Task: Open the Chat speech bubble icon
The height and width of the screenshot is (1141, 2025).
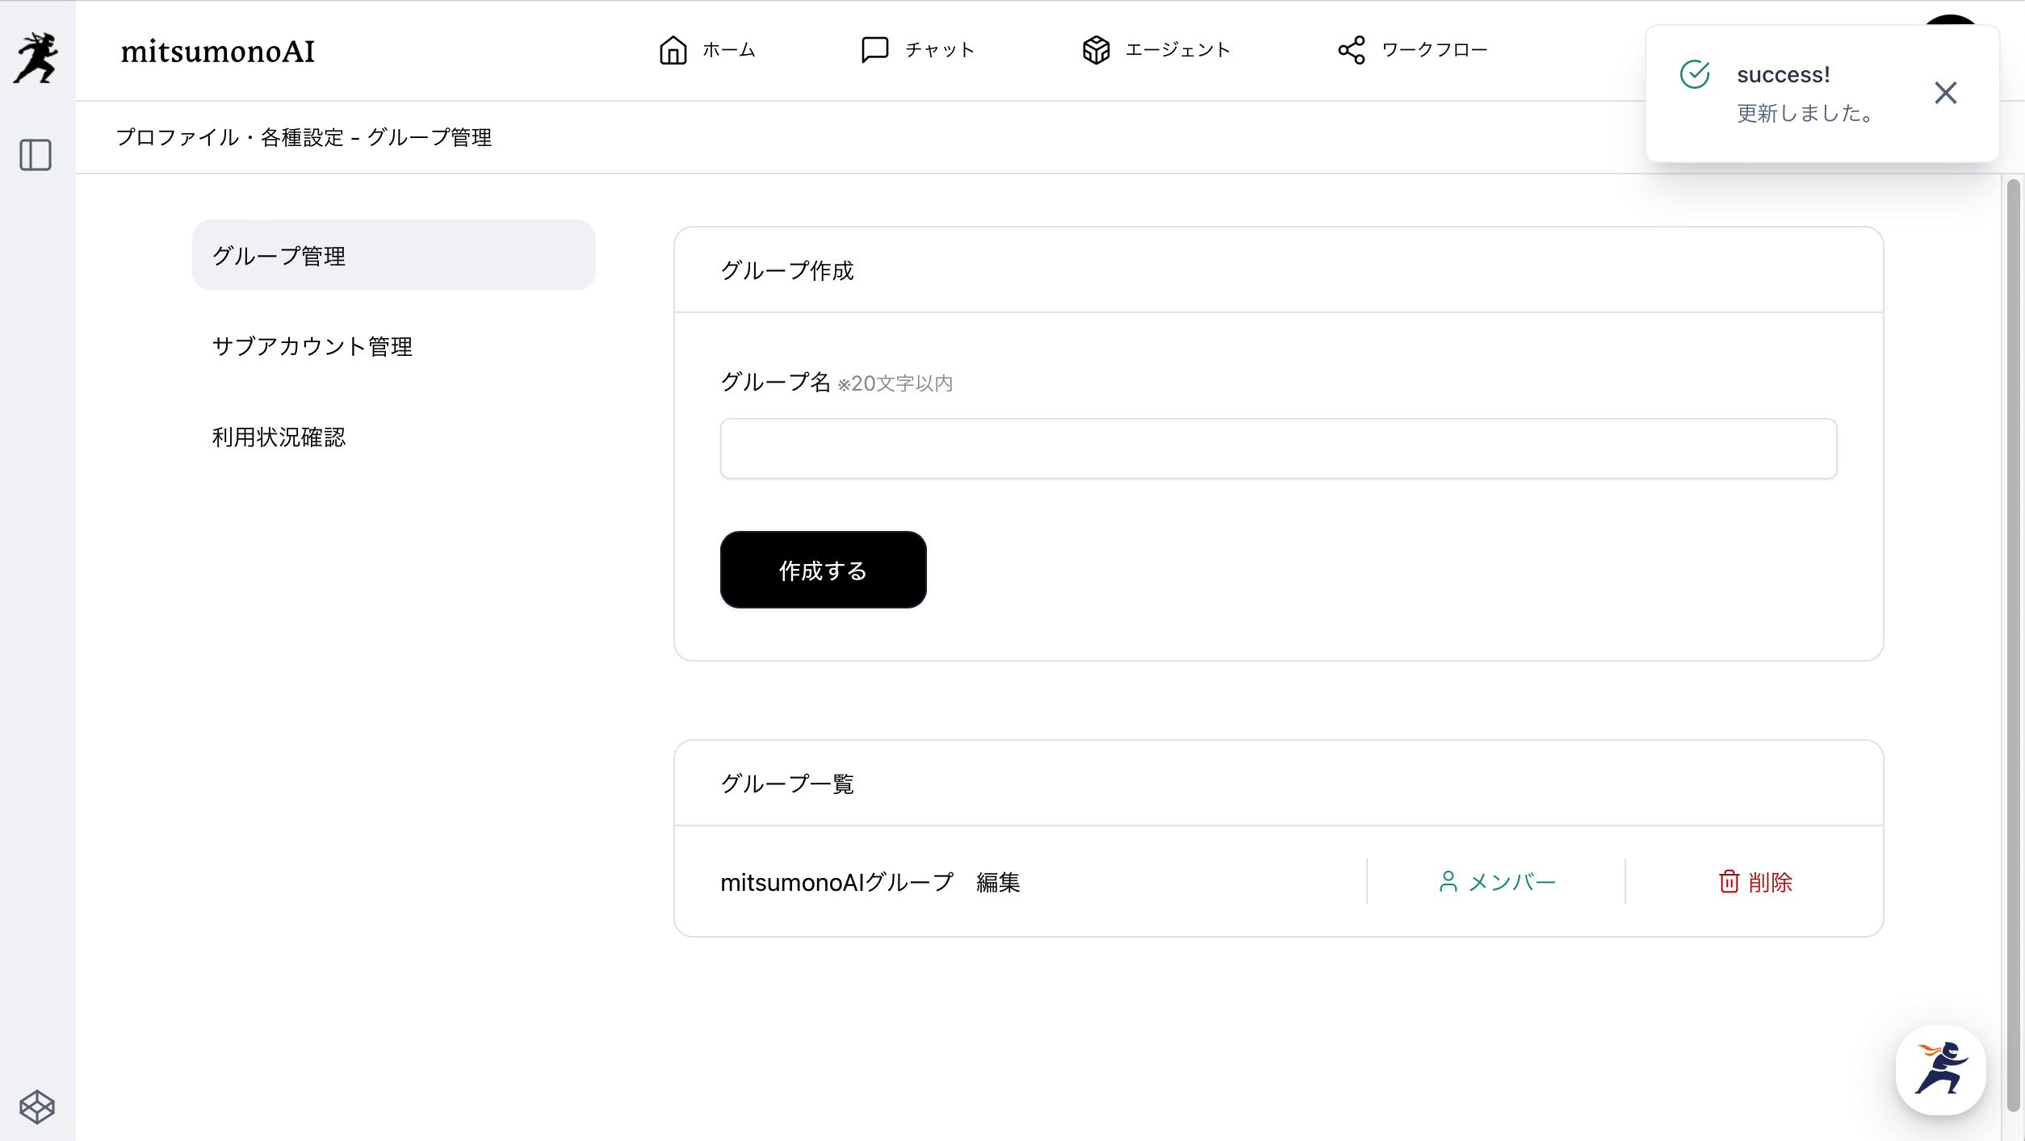Action: 874,50
